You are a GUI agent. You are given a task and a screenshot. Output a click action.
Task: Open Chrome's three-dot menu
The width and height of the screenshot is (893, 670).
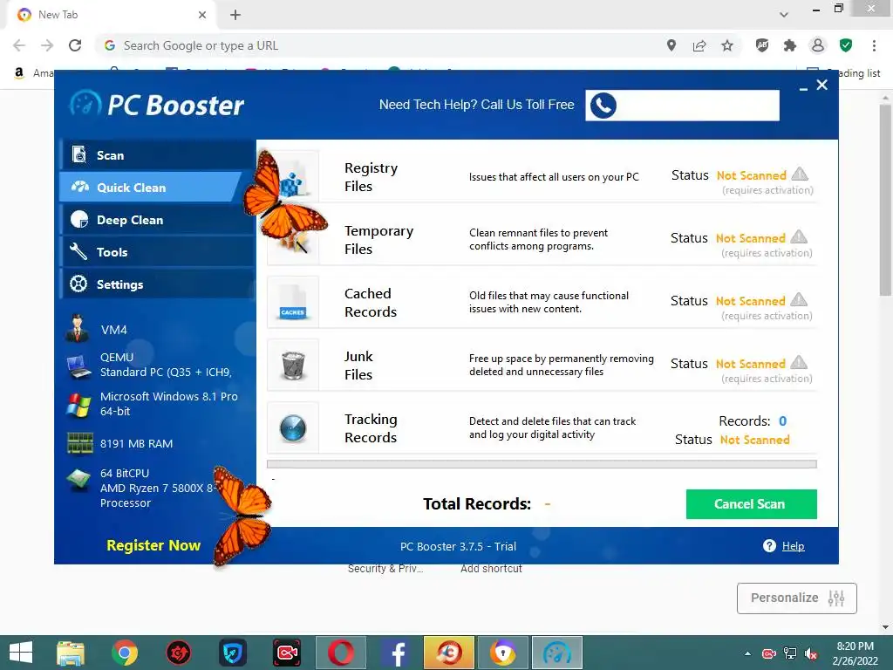(x=874, y=45)
